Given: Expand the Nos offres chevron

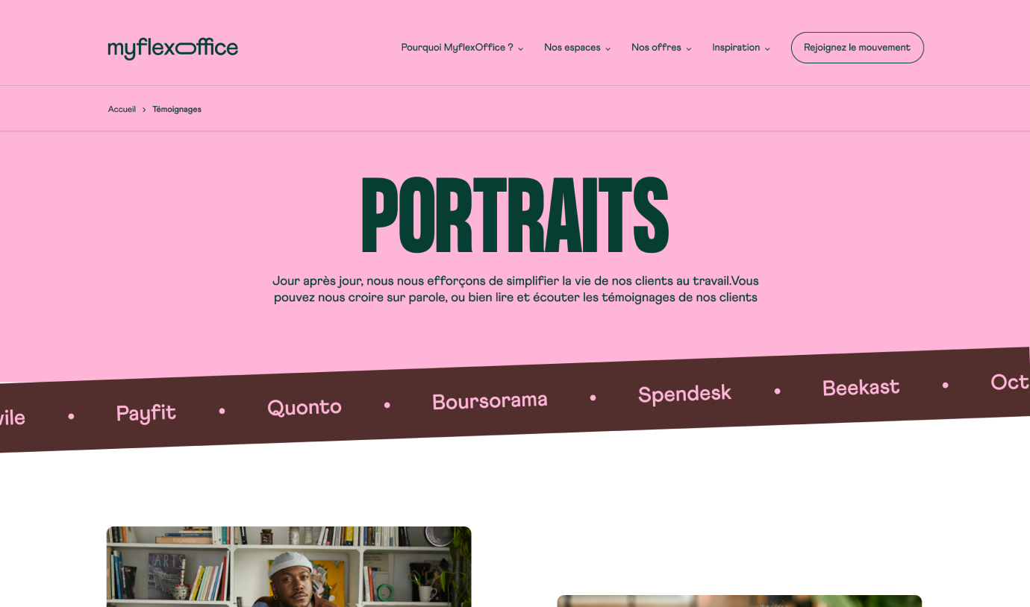Looking at the screenshot, I should (688, 48).
